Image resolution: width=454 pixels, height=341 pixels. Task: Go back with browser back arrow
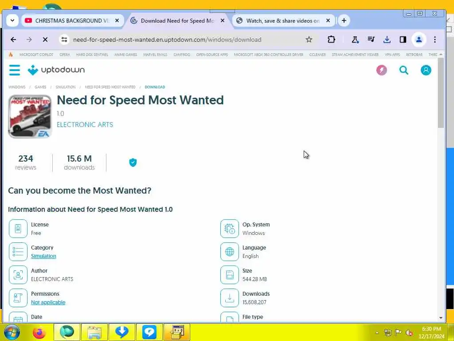tap(13, 40)
